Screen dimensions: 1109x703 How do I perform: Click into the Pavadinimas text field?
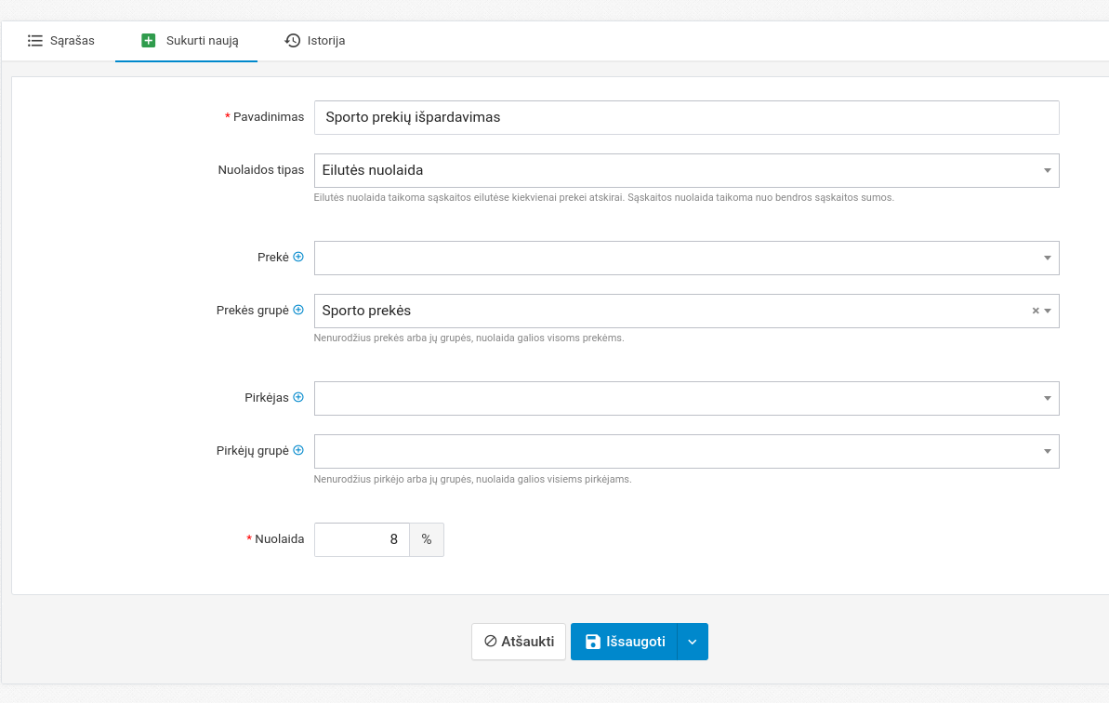pos(686,118)
